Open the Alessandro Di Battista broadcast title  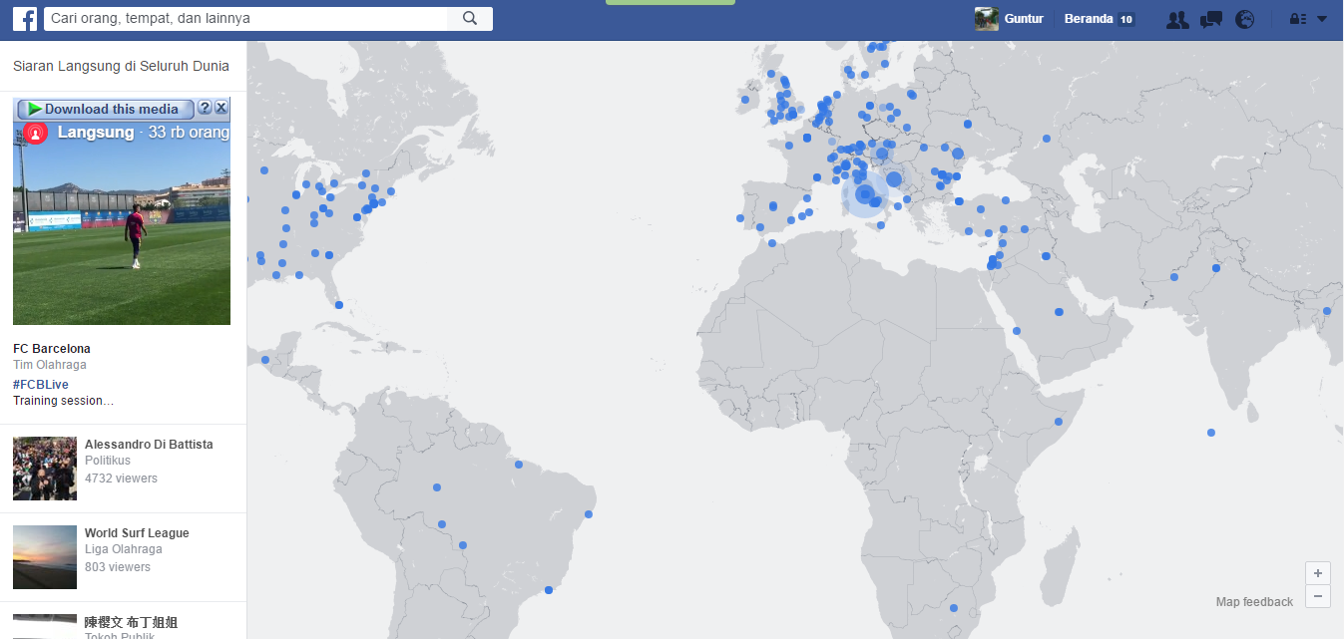tap(149, 445)
